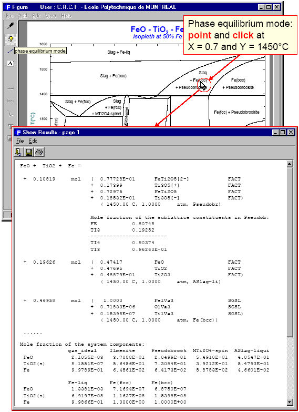299x412 pixels.
Task: Click '0.80748' FE sublattice fraction
Action: click(143, 224)
